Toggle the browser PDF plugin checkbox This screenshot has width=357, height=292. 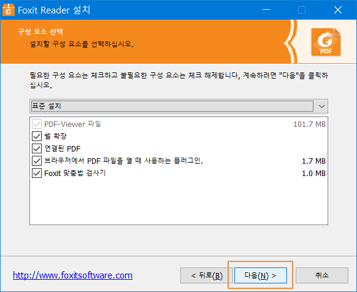coord(37,161)
